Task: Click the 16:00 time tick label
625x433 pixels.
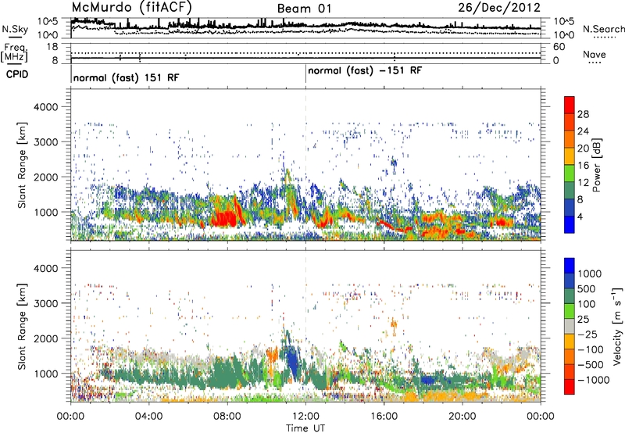Action: click(384, 417)
